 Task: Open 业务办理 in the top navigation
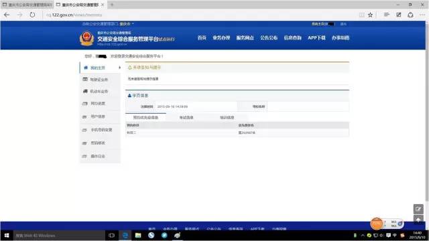tap(221, 37)
